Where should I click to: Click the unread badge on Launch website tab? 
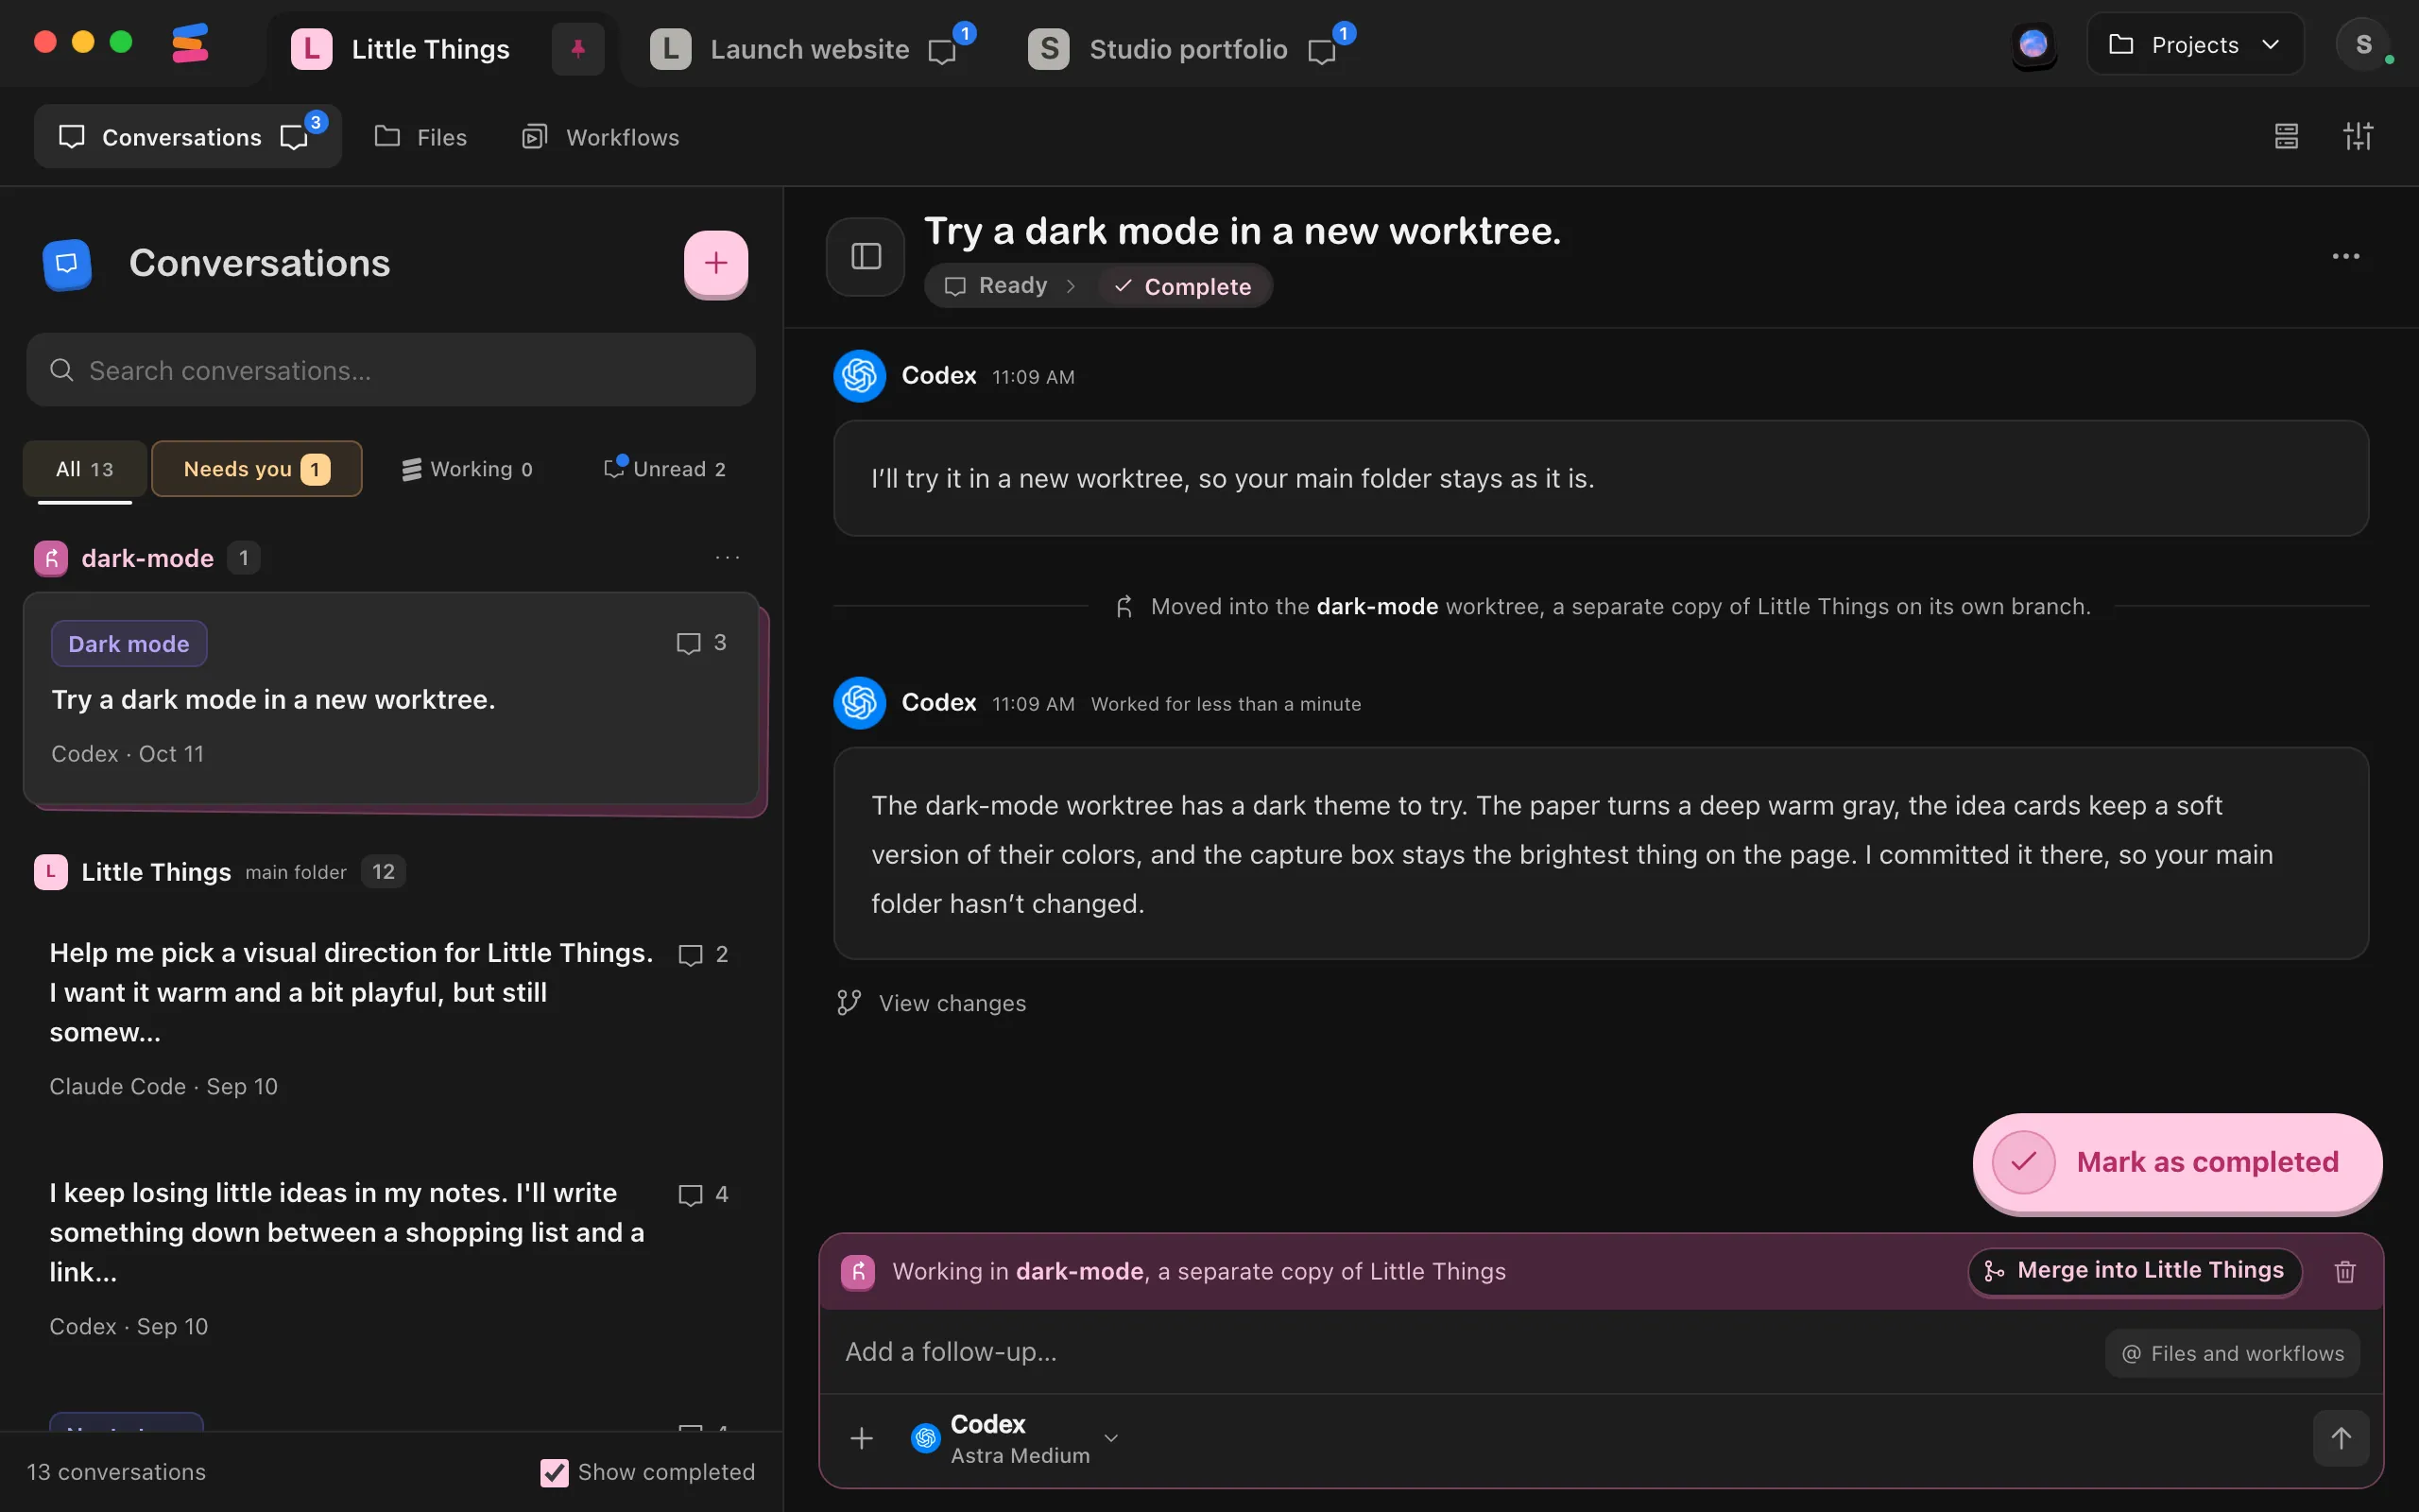pos(965,33)
